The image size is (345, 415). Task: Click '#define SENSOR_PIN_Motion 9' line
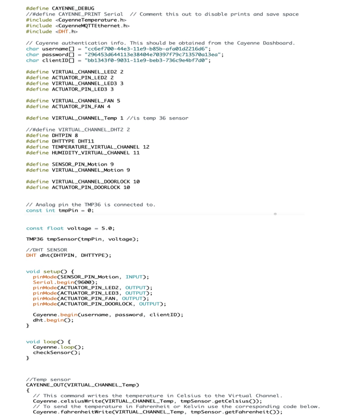click(x=70, y=164)
